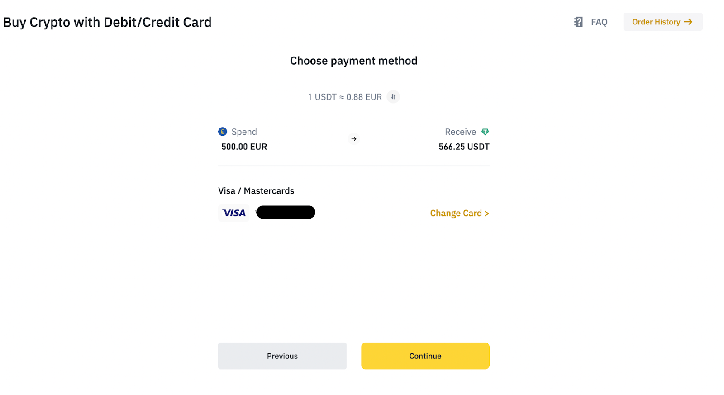Click the Spend label
Viewport: 724px width, 395px height.
(244, 132)
